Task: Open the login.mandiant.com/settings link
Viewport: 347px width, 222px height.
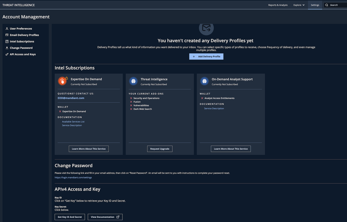Action: (x=73, y=177)
